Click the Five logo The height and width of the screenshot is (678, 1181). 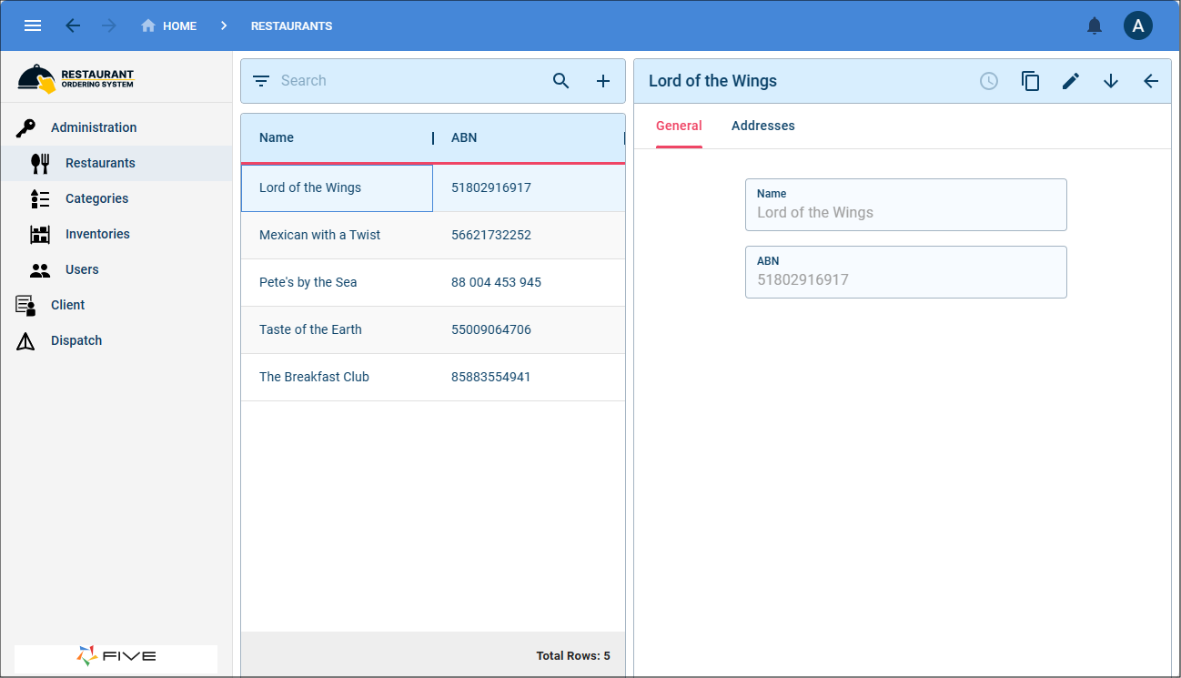coord(116,656)
